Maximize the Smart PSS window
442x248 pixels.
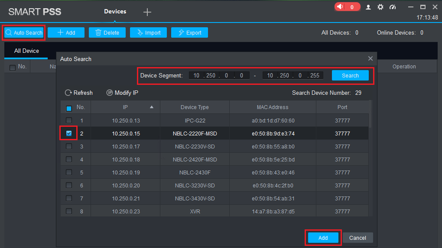(x=423, y=7)
